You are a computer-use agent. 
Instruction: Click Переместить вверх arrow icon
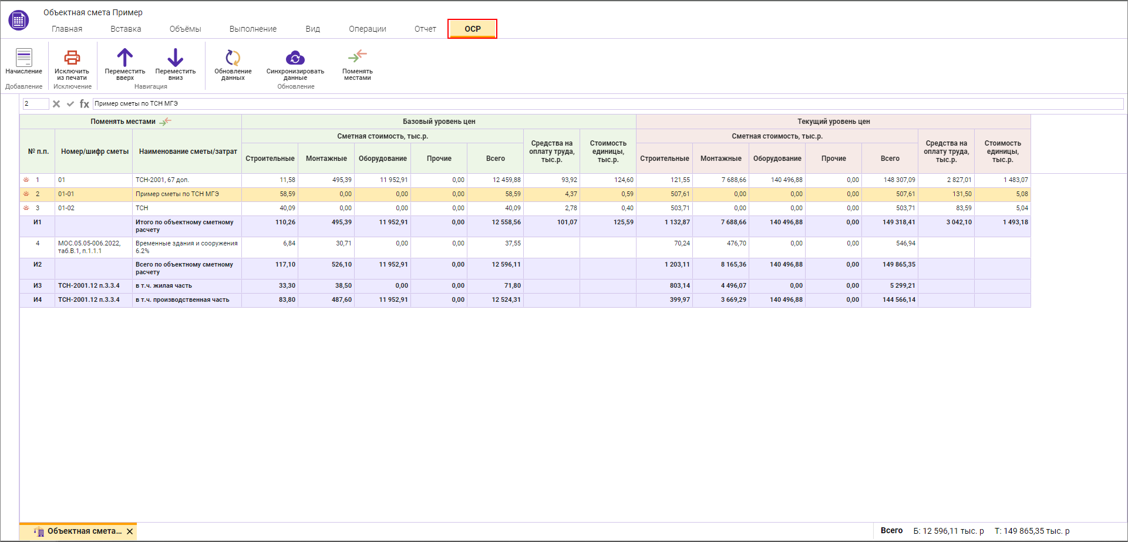(x=124, y=57)
